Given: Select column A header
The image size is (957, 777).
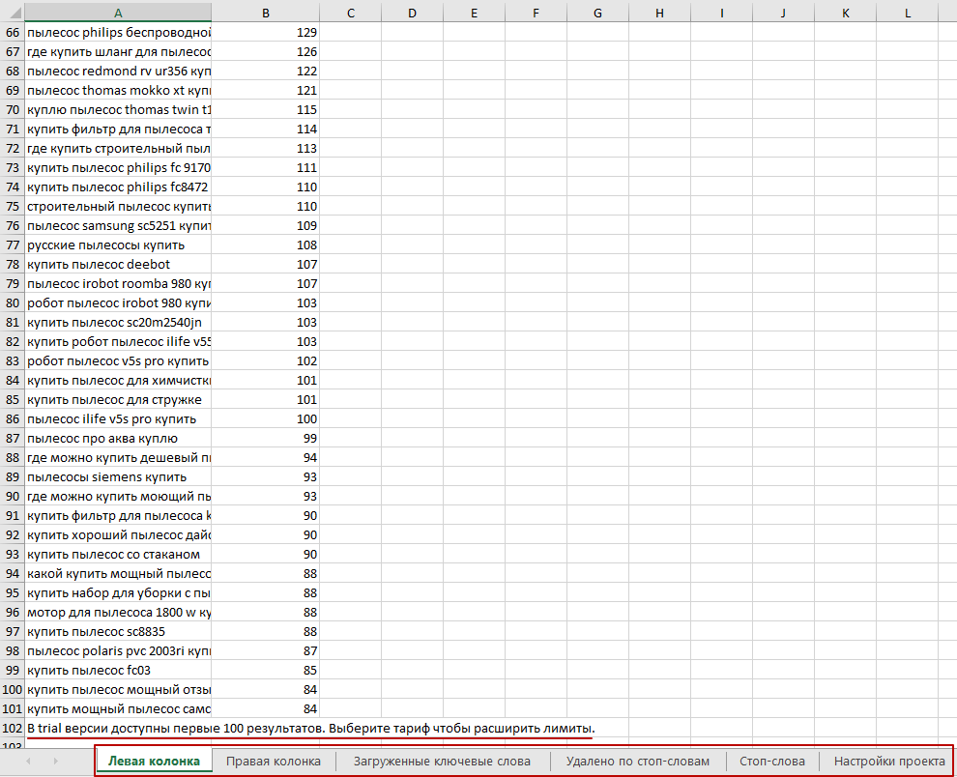Looking at the screenshot, I should [118, 13].
